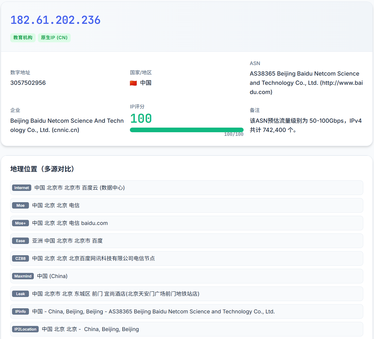Click the AS38365 ASN description text
374x339 pixels.
coord(306,83)
